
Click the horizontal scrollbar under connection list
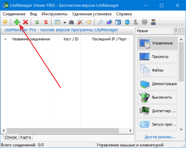(65, 130)
